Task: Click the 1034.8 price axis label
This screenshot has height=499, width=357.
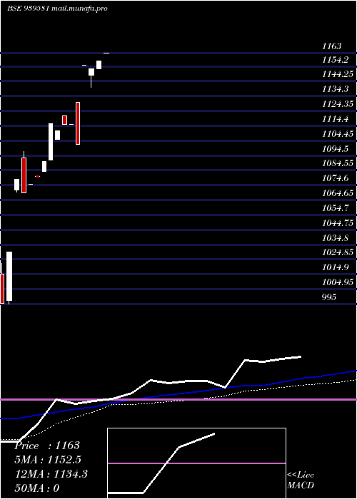Action: tap(335, 237)
